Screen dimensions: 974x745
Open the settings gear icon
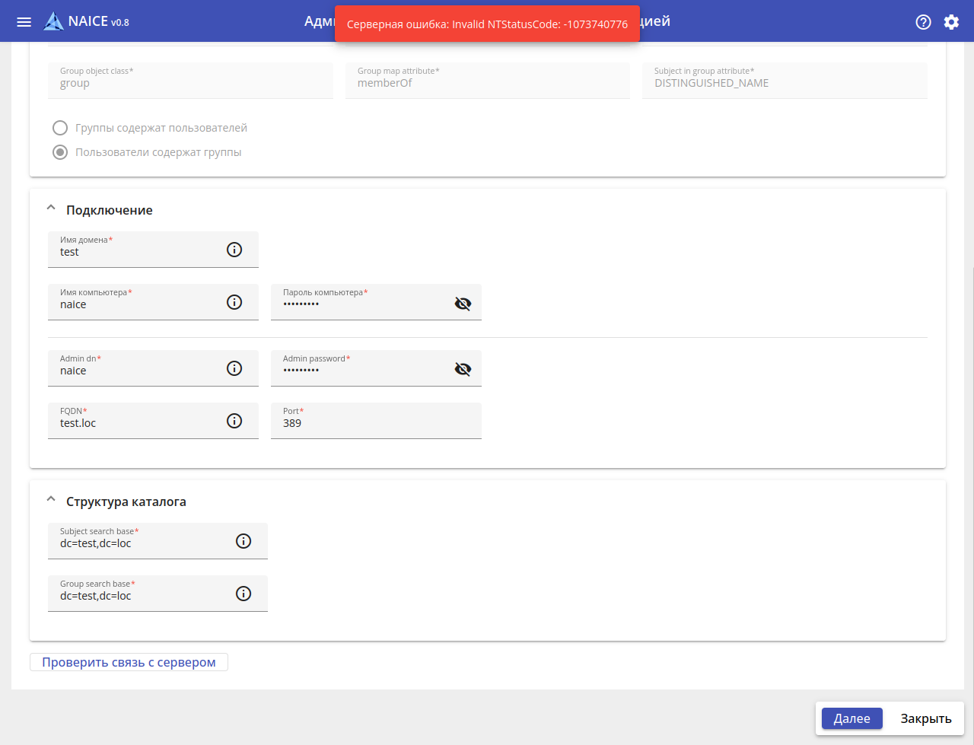point(951,22)
